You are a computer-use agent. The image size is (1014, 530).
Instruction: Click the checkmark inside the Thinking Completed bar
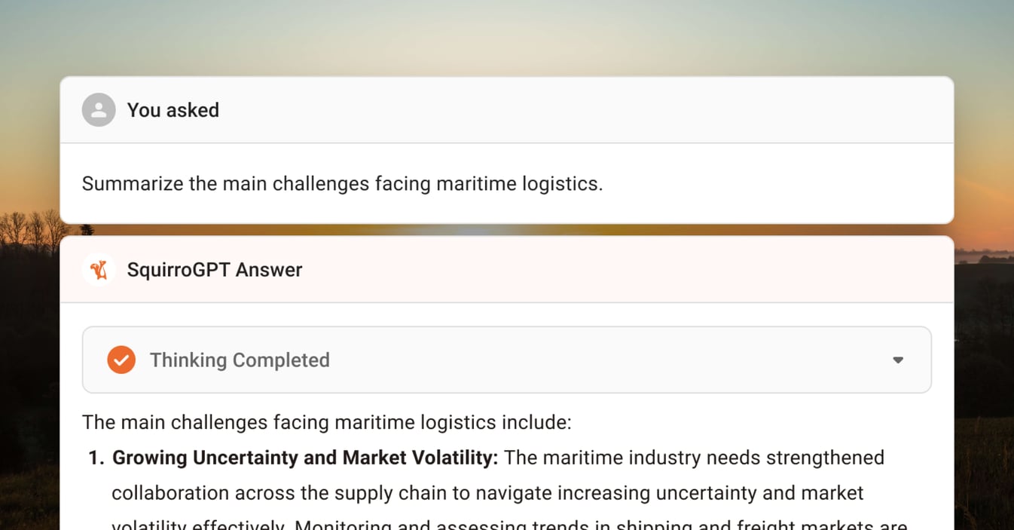(122, 360)
